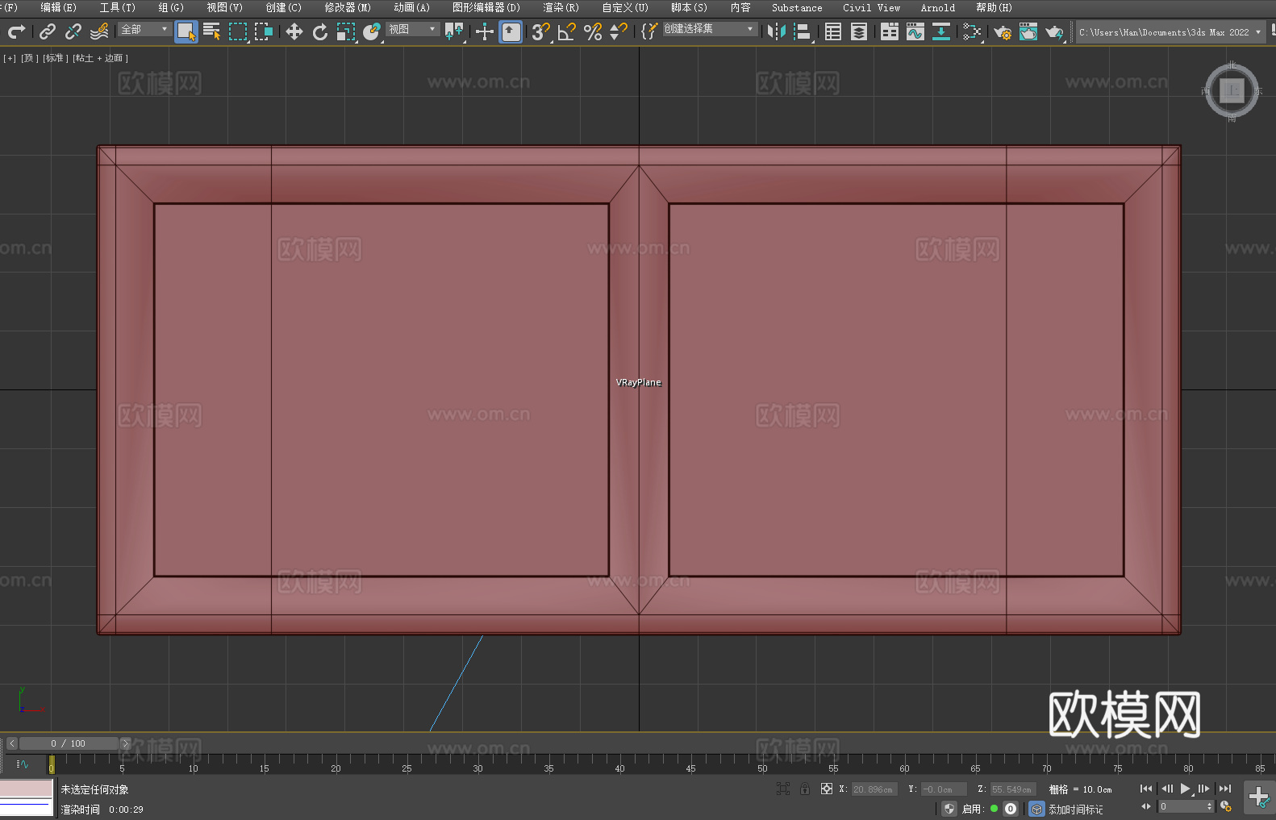Select the Rotate tool
Screen dimensions: 1276x820
[320, 31]
